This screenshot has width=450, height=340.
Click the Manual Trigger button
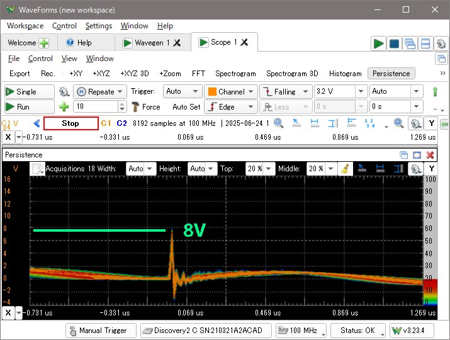pos(101,331)
